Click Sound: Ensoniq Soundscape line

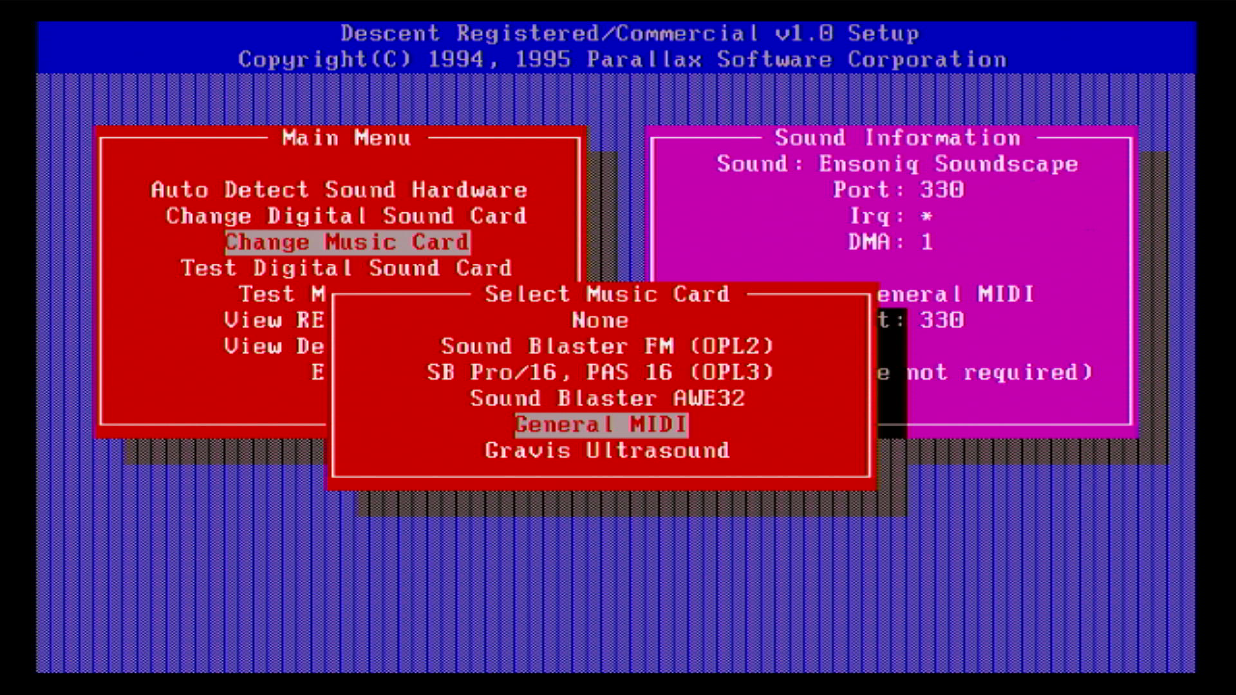point(897,164)
